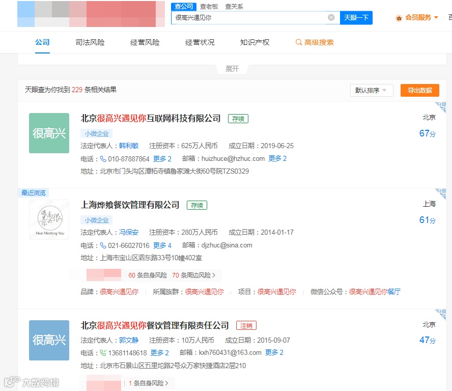The height and width of the screenshot is (391, 452).
Task: Click the phone icon before 010-87887864
Action: tap(103, 159)
